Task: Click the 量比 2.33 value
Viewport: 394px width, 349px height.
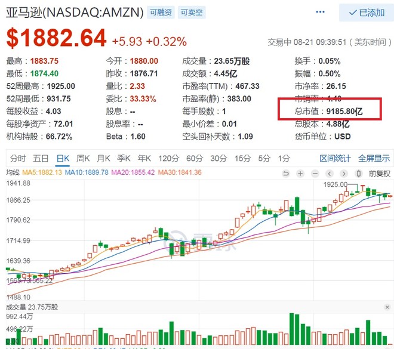Action: point(137,86)
